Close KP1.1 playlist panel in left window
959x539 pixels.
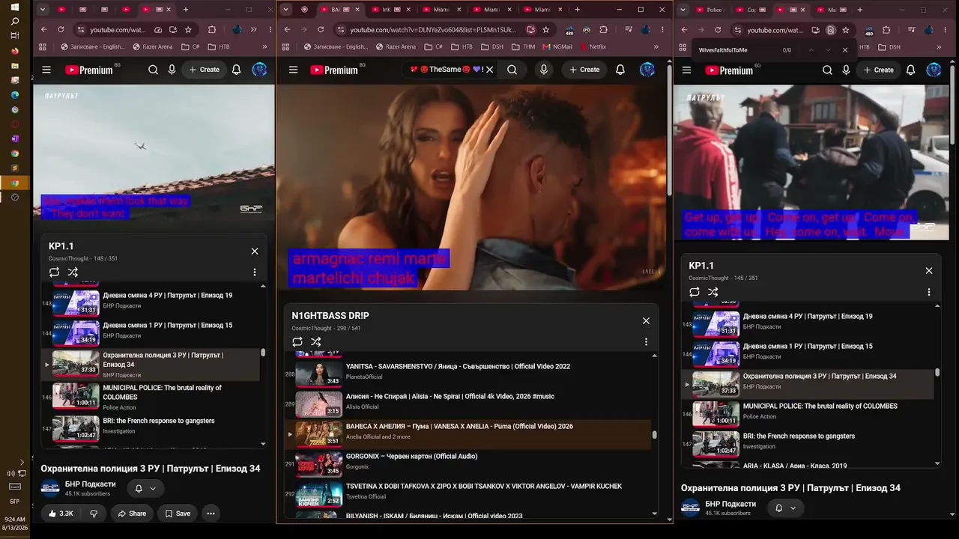(255, 252)
